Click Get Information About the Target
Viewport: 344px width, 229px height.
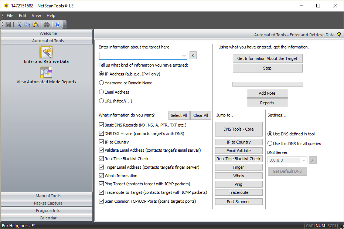pyautogui.click(x=268, y=58)
